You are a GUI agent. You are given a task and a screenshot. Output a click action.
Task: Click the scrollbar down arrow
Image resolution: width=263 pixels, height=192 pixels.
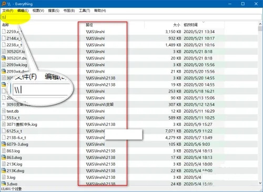tap(260, 183)
